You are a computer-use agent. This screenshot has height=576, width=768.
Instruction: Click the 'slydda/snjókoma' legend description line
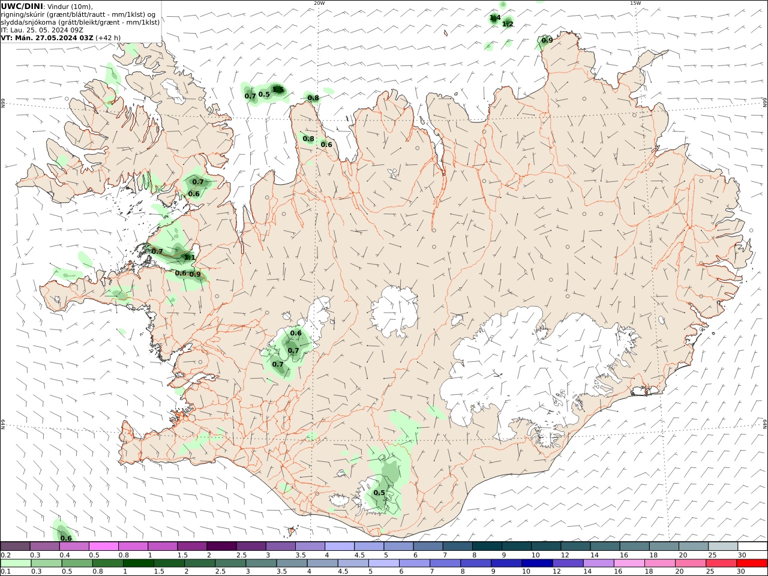pyautogui.click(x=80, y=22)
